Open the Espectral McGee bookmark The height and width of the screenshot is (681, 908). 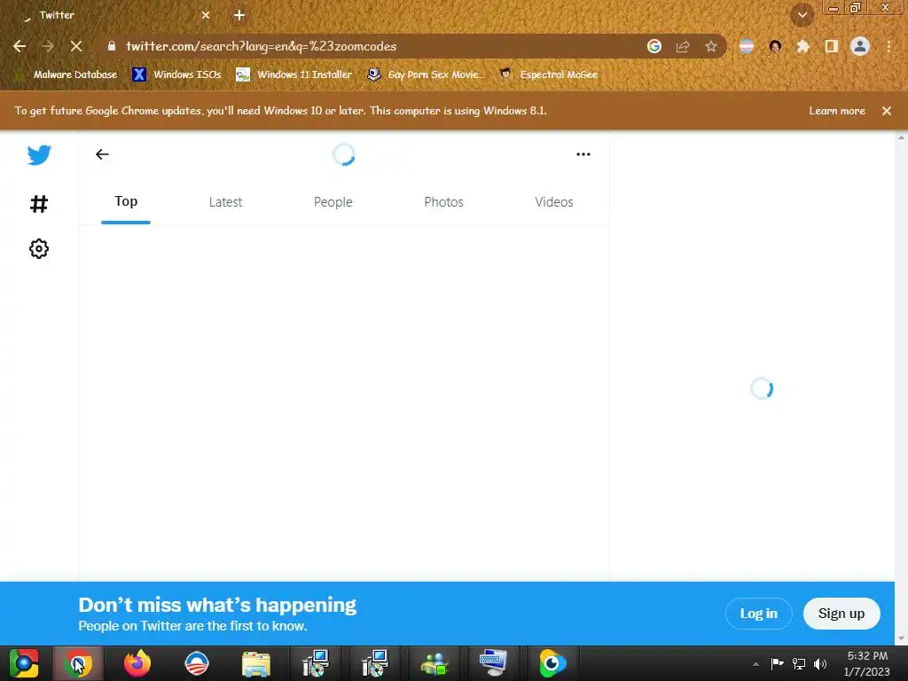[548, 74]
